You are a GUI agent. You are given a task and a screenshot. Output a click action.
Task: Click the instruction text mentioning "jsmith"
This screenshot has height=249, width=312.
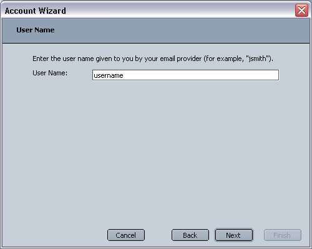153,59
